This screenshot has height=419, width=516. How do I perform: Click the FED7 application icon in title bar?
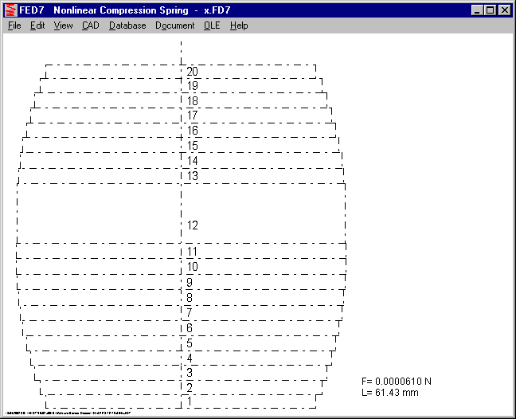tap(10, 10)
